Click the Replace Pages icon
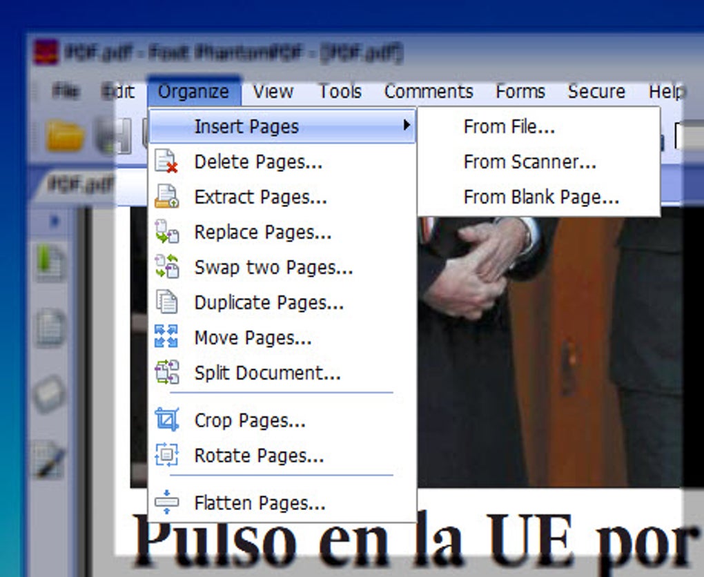The height and width of the screenshot is (577, 704). [166, 232]
